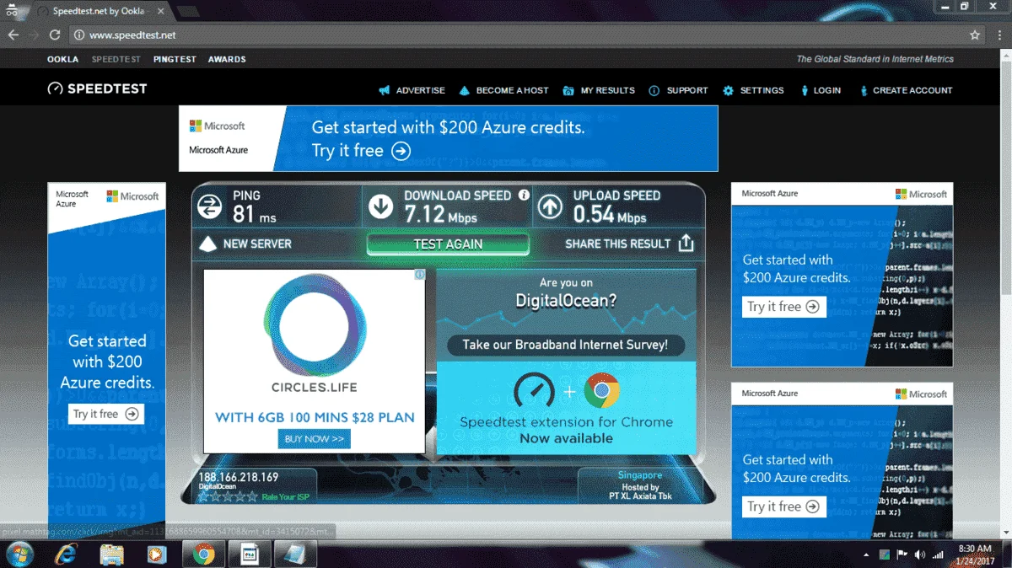
Task: Click the share upload icon
Action: 686,244
